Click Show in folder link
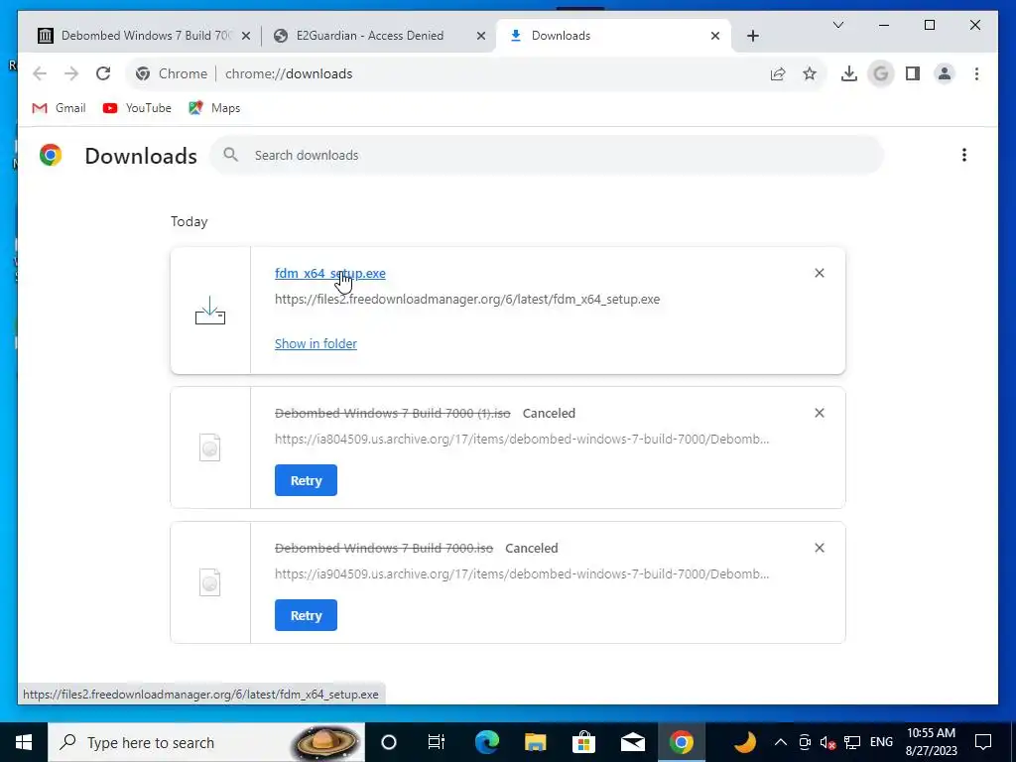 pos(316,344)
